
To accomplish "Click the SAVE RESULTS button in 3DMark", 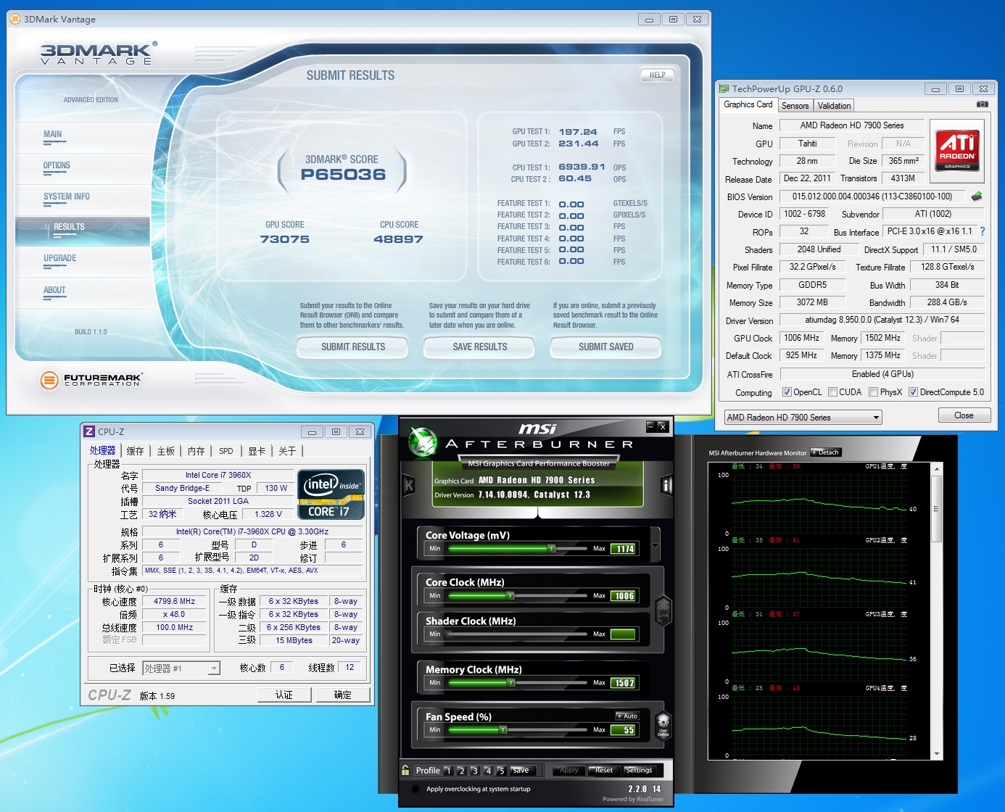I will (x=479, y=347).
